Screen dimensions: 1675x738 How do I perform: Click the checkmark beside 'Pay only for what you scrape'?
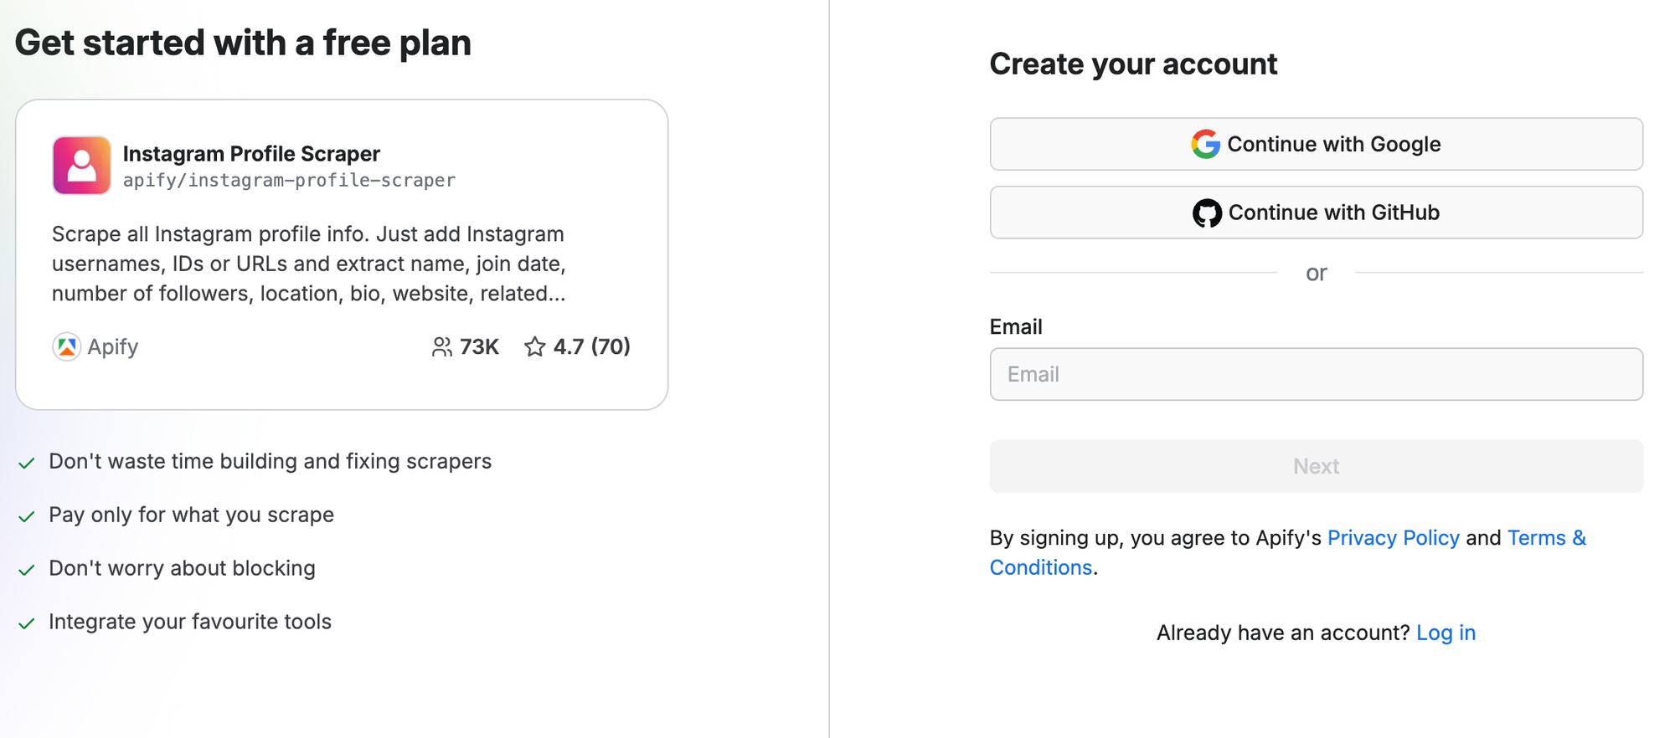(x=25, y=516)
